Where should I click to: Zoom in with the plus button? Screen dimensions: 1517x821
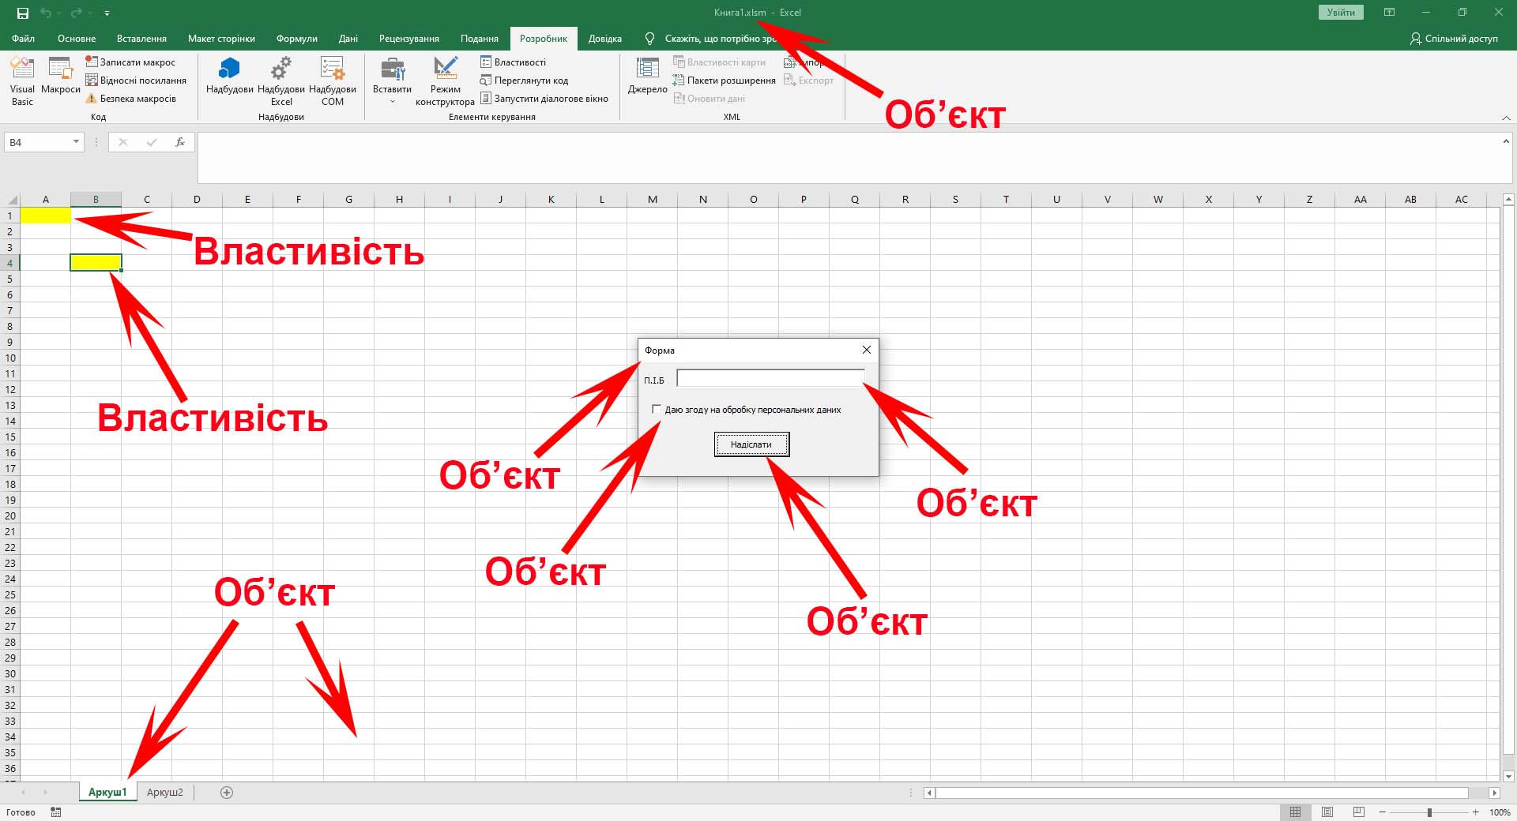[1475, 812]
